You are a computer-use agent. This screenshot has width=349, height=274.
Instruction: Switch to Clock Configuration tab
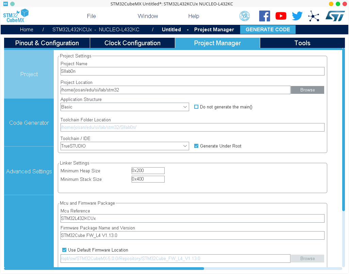click(132, 43)
